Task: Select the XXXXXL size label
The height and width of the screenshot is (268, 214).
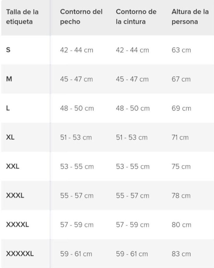Action: pyautogui.click(x=20, y=254)
